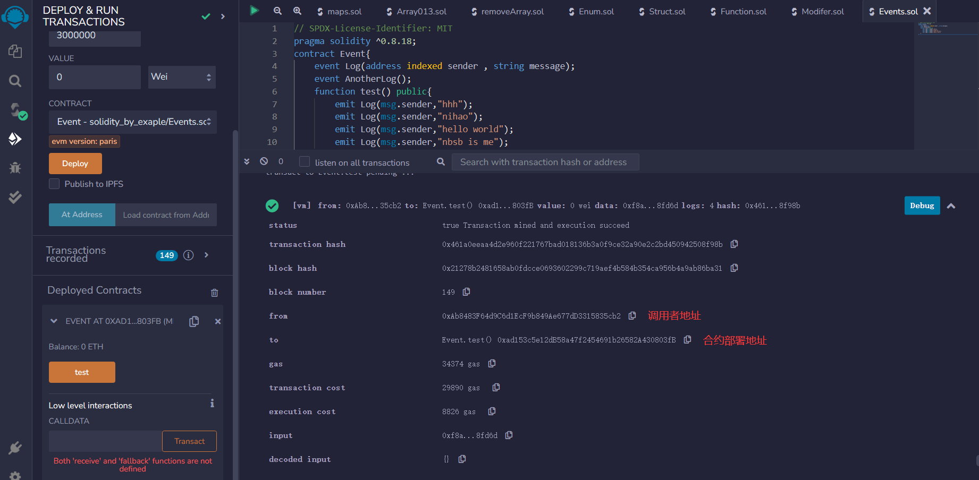Open the Search in files sidebar icon

point(15,81)
